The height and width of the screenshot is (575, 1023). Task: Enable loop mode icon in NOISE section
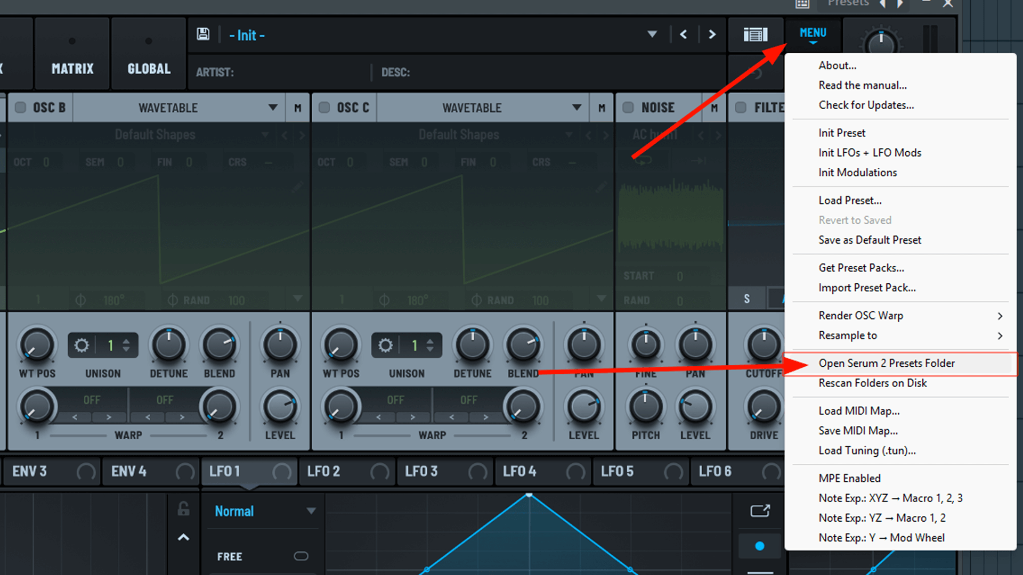coord(644,160)
